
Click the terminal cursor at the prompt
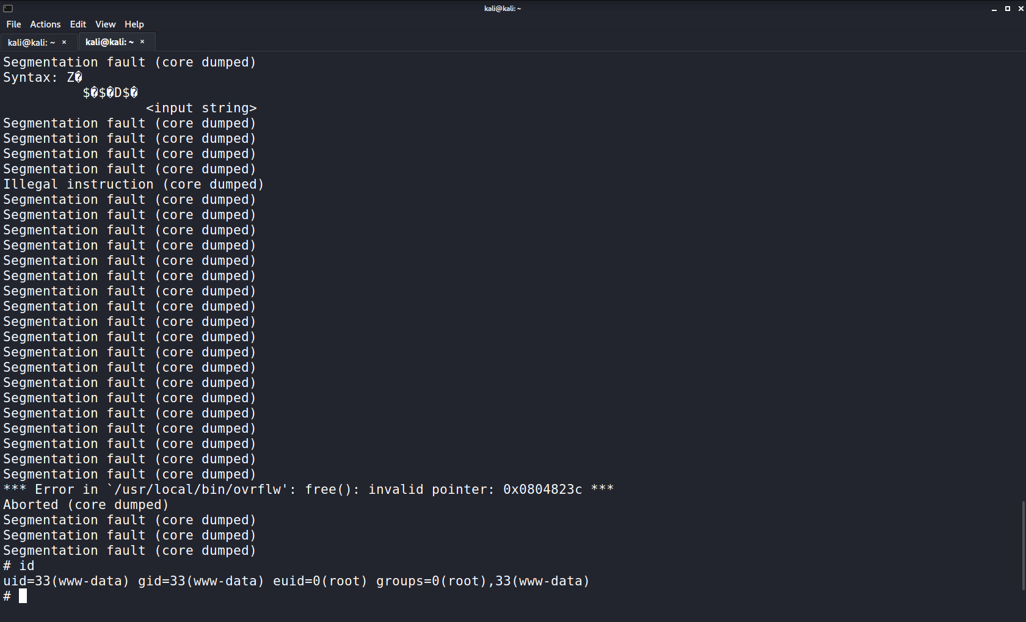pyautogui.click(x=23, y=596)
